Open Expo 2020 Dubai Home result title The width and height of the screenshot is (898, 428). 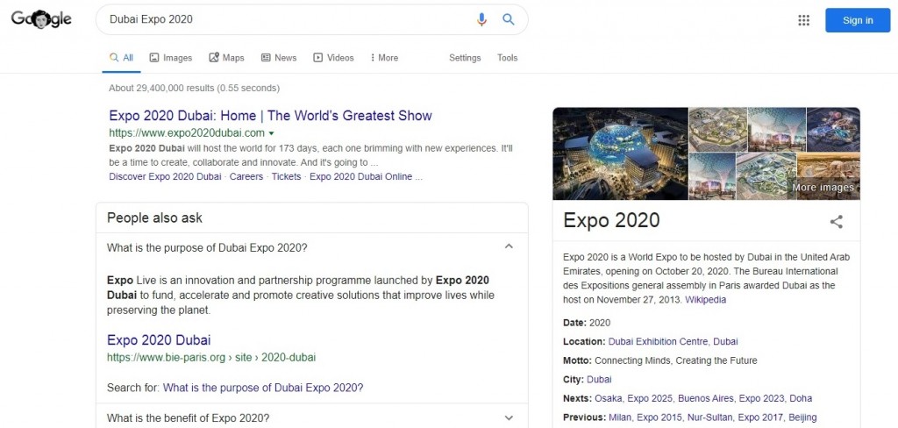(270, 116)
